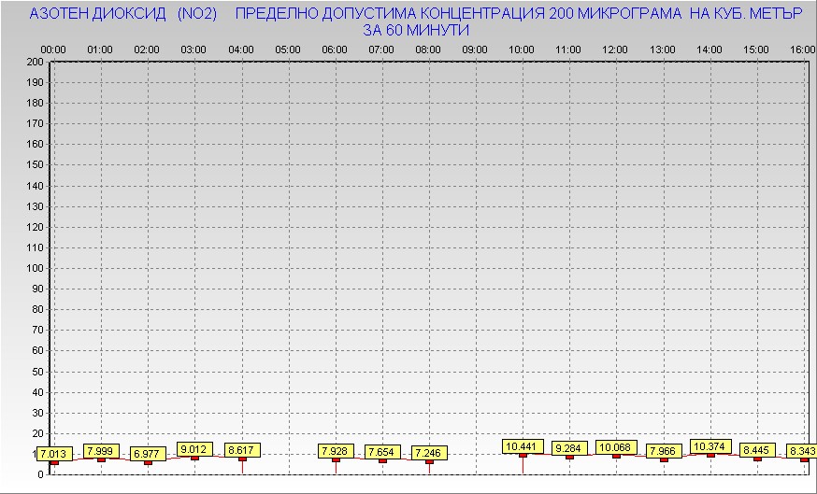
Task: Click the 9.012 data label
Action: click(193, 449)
